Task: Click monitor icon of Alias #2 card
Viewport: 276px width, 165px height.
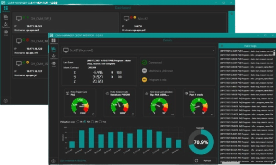Action: coord(126,19)
